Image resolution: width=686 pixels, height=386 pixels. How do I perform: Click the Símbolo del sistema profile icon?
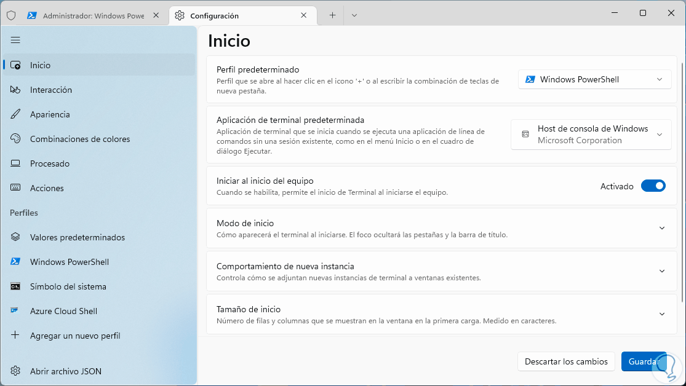(x=15, y=286)
